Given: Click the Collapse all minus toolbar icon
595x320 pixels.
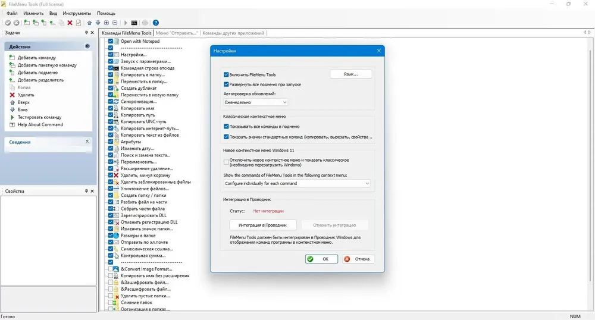Looking at the screenshot, I should (115, 23).
